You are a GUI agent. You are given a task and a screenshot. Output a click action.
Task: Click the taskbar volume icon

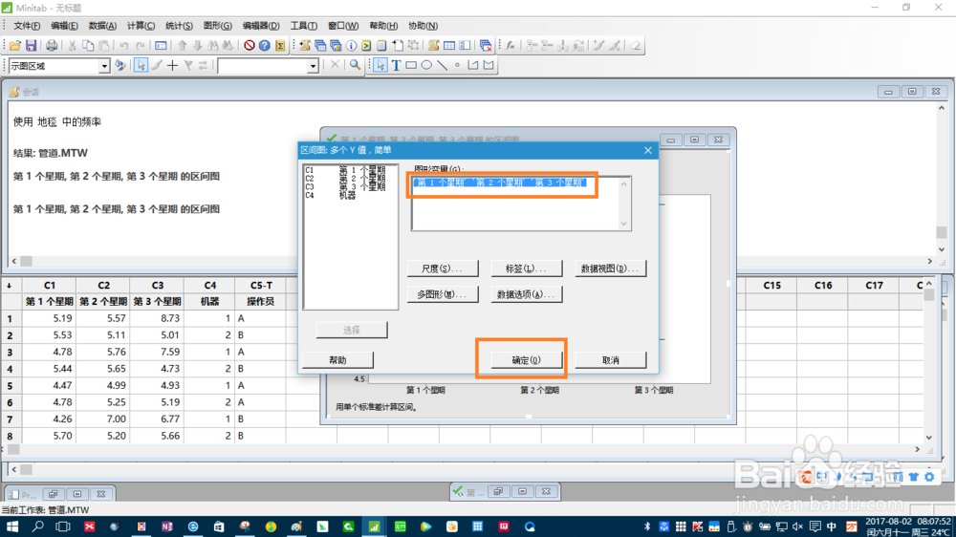(797, 526)
